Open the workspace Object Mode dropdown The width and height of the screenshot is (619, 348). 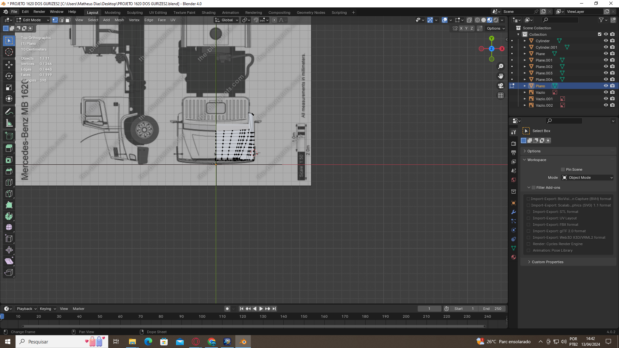(587, 178)
